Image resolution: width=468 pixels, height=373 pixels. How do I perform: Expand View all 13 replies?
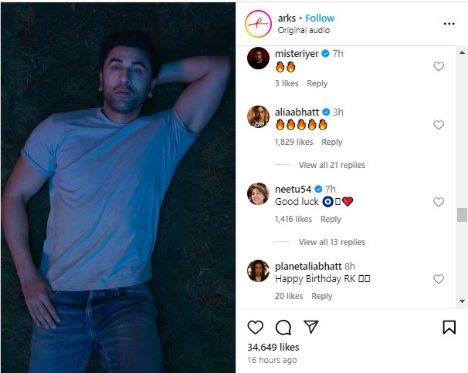[331, 242]
